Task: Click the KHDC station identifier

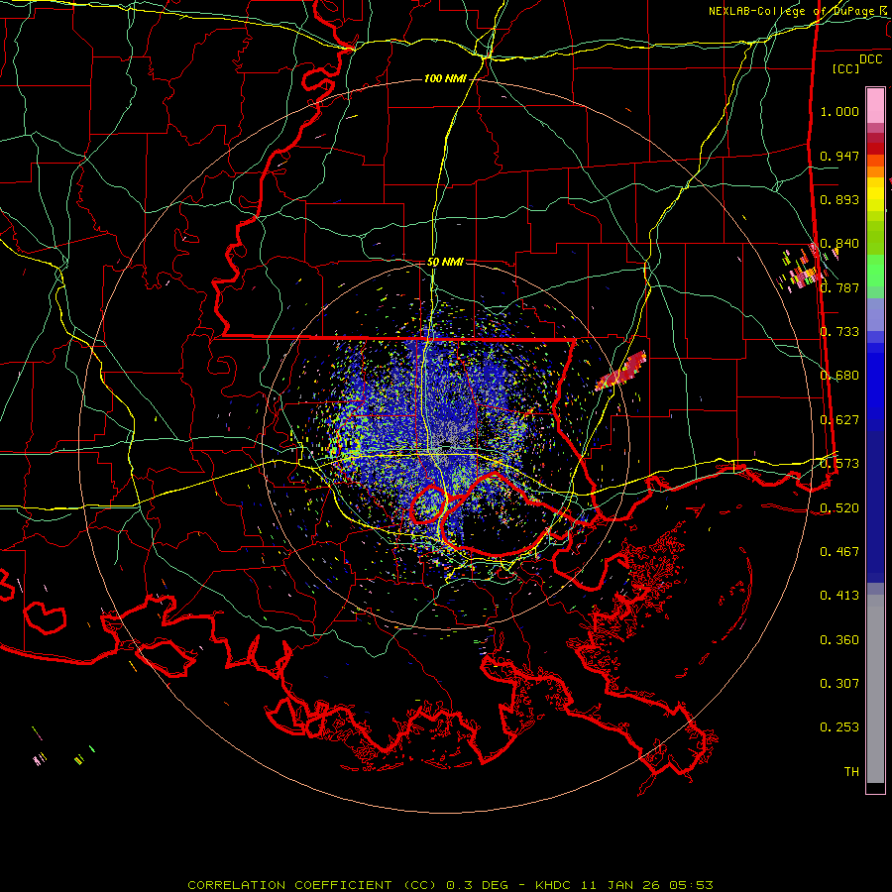Action: pyautogui.click(x=555, y=885)
